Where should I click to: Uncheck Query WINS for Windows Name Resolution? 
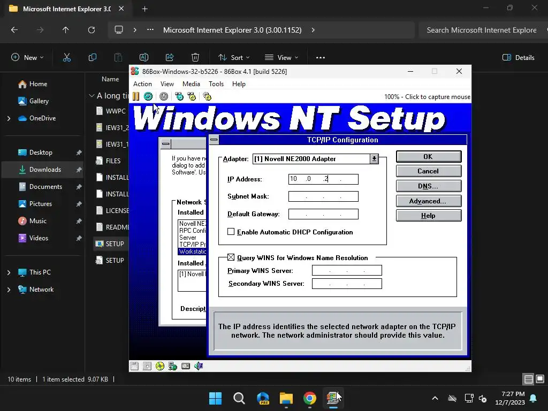click(x=231, y=257)
